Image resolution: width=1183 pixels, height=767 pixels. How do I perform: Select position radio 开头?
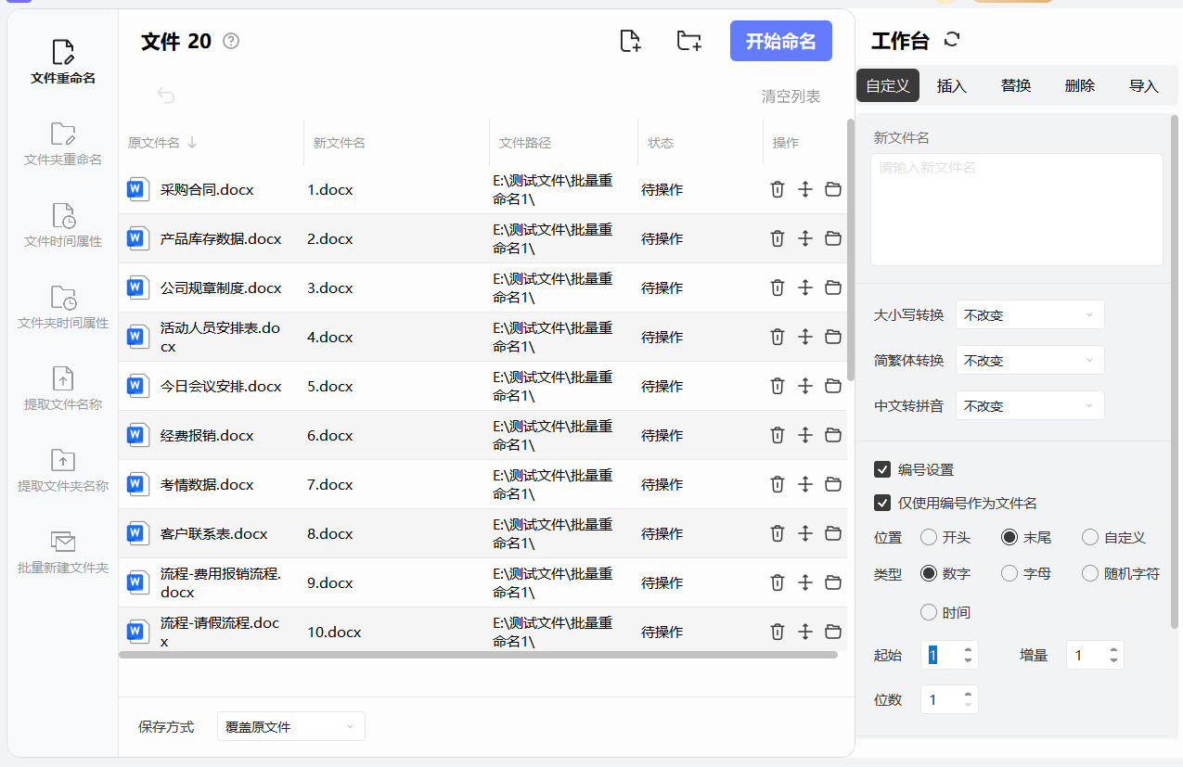point(928,537)
